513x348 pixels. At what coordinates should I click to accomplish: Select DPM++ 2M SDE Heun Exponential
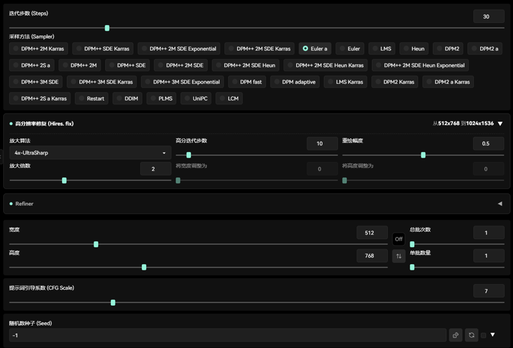(x=420, y=65)
